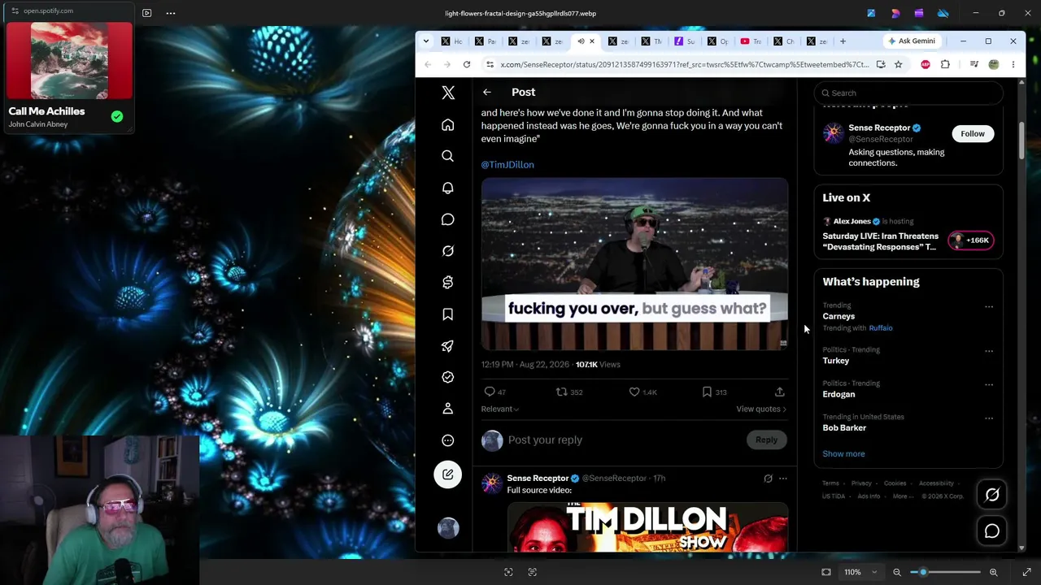Open Notifications bell in X sidebar
This screenshot has height=585, width=1041.
pyautogui.click(x=448, y=188)
